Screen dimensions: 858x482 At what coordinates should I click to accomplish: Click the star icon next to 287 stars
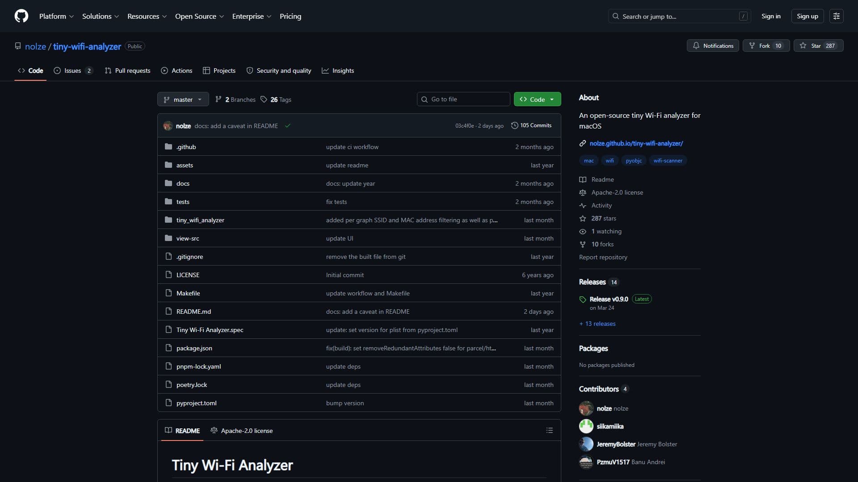coord(583,218)
